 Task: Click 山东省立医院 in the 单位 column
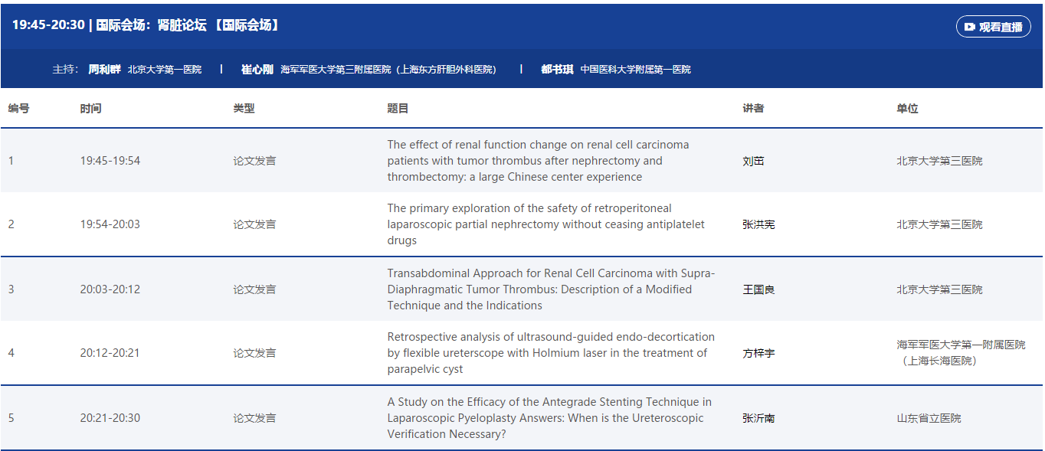[x=929, y=418]
